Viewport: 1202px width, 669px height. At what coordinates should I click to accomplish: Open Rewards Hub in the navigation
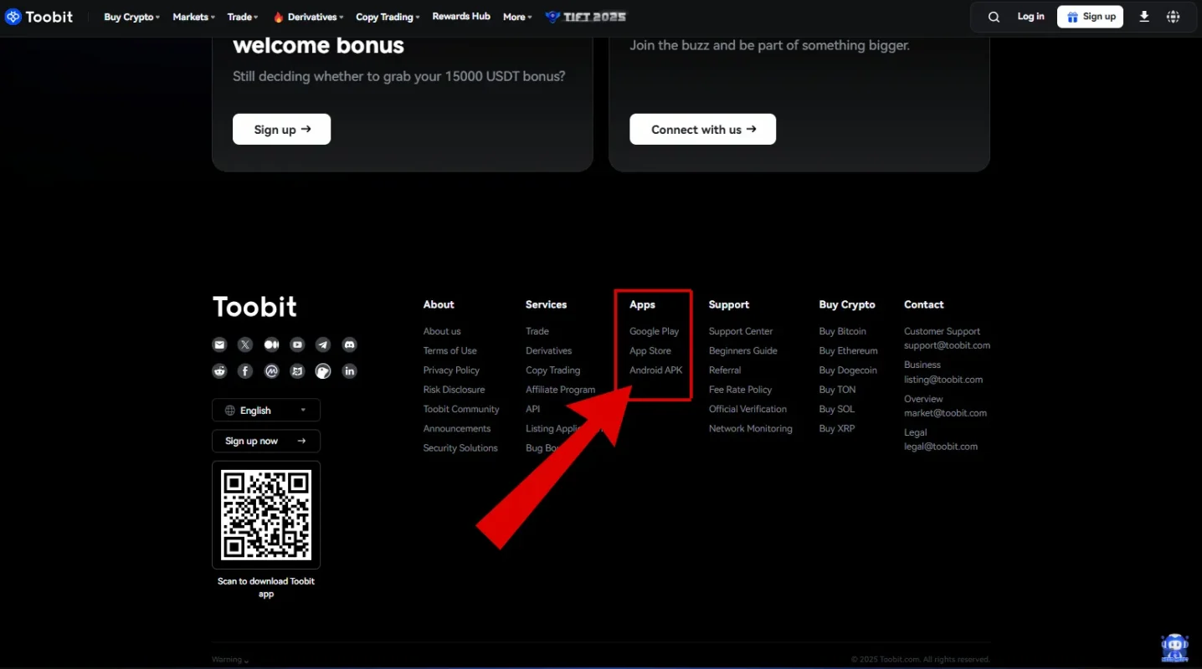click(461, 16)
